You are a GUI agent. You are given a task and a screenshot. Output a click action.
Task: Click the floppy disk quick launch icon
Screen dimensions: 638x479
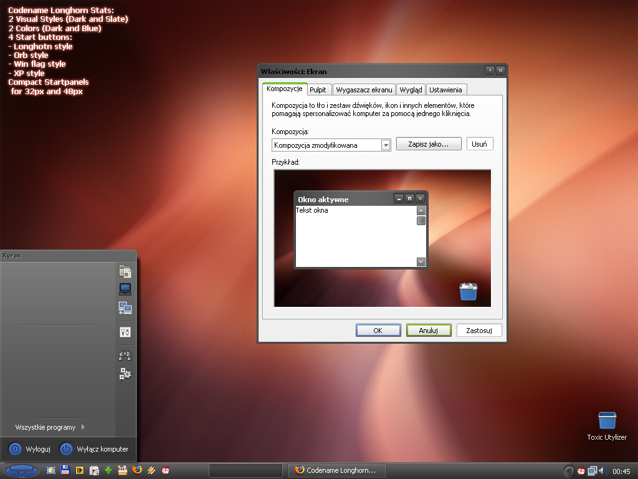coord(65,470)
